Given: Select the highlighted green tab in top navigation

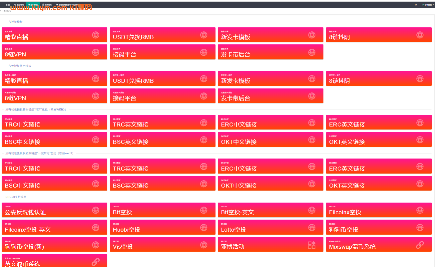Looking at the screenshot, I should point(33,5).
